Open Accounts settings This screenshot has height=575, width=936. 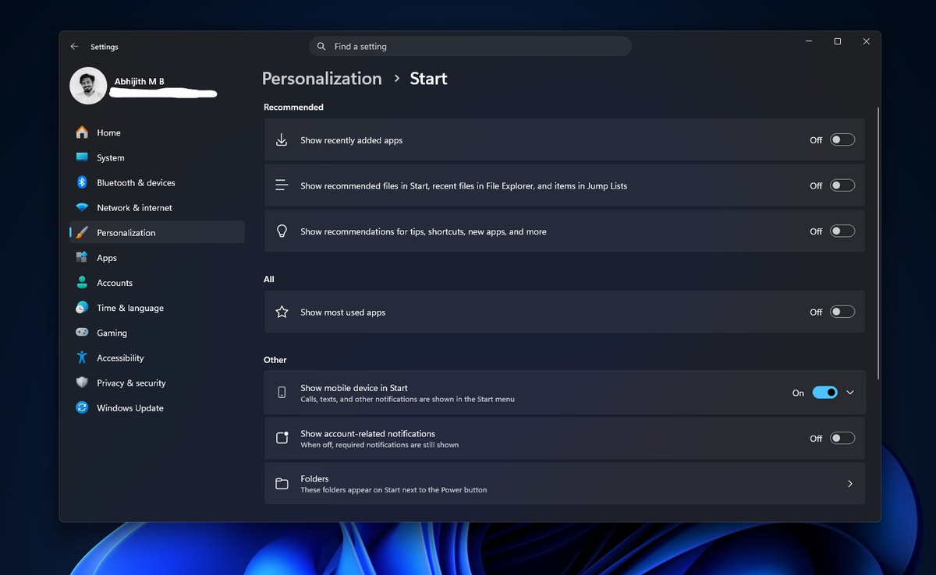click(x=157, y=282)
